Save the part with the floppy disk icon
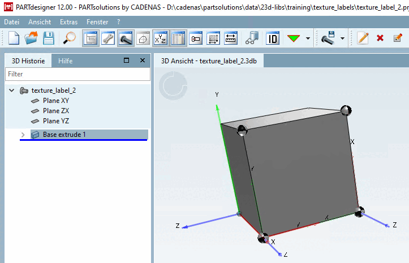 point(49,38)
